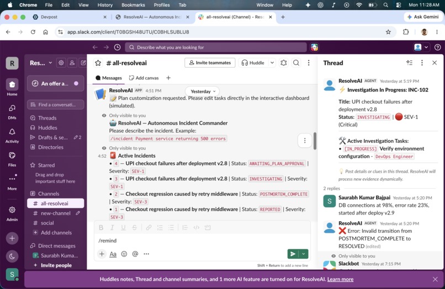
Task: Open the workspace R icon
Action: [12, 63]
